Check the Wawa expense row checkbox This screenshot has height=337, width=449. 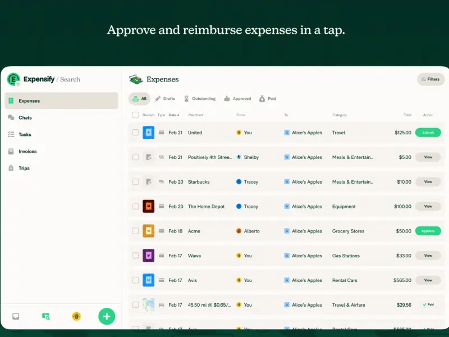click(135, 256)
